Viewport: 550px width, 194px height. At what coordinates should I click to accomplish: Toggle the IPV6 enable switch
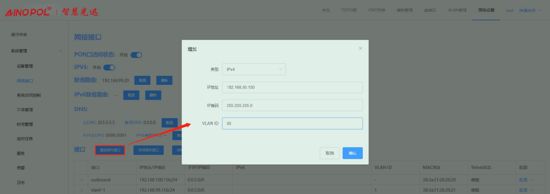(109, 67)
